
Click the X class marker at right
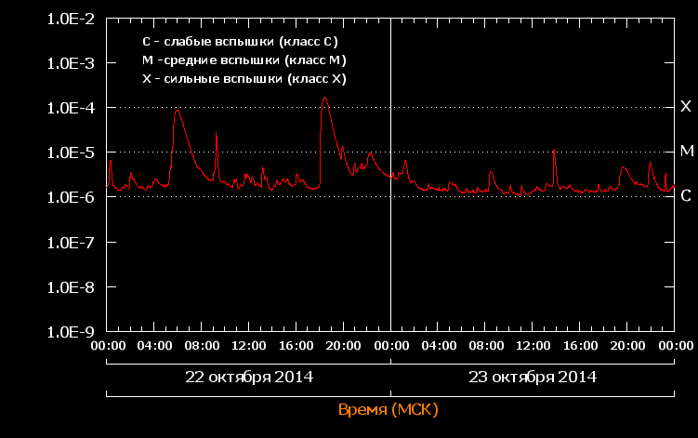click(x=686, y=106)
